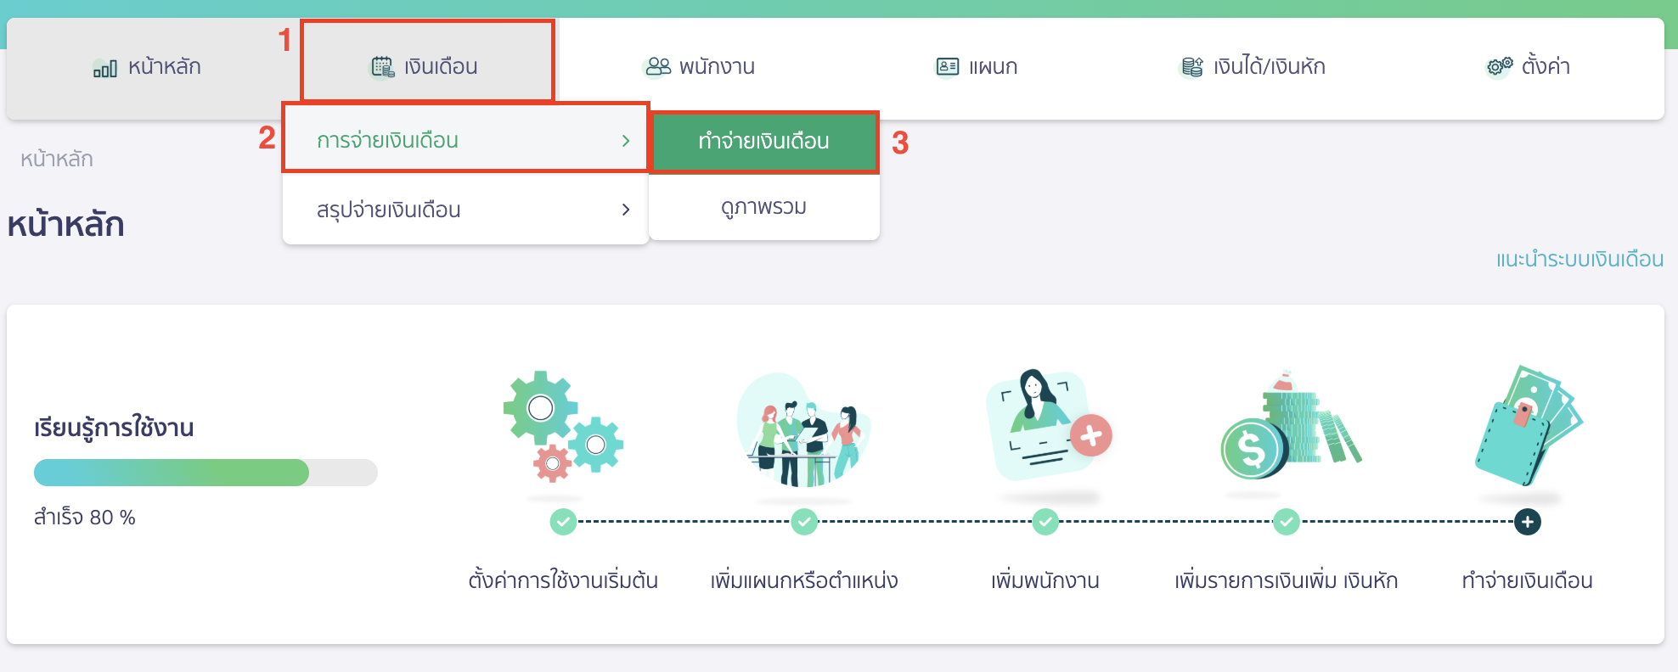Click the wallet illustration for ทำจ่ายเงินเดือน
The width and height of the screenshot is (1678, 672).
1529,426
